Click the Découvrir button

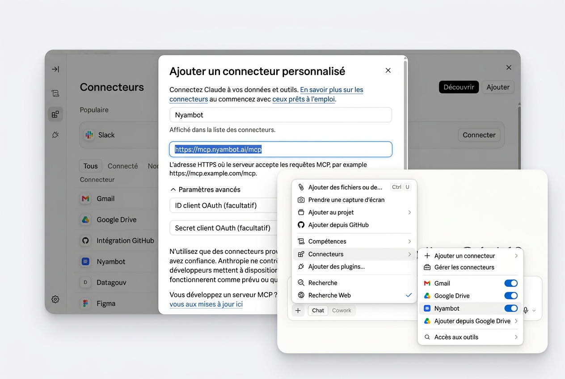click(x=459, y=87)
